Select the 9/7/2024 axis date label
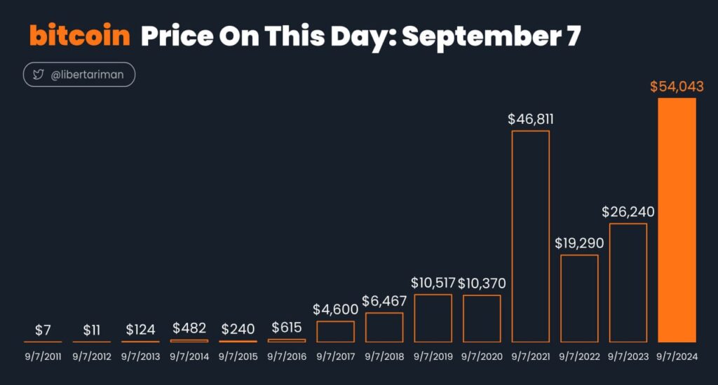 pyautogui.click(x=677, y=357)
